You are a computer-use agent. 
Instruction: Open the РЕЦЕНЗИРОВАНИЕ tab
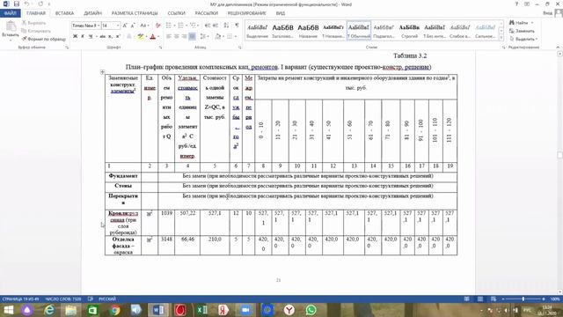tap(246, 13)
